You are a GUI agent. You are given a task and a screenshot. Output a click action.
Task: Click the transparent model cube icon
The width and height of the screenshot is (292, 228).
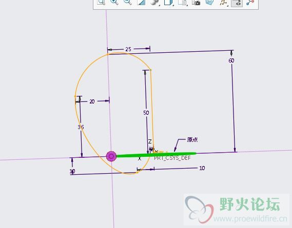(x=209, y=2)
